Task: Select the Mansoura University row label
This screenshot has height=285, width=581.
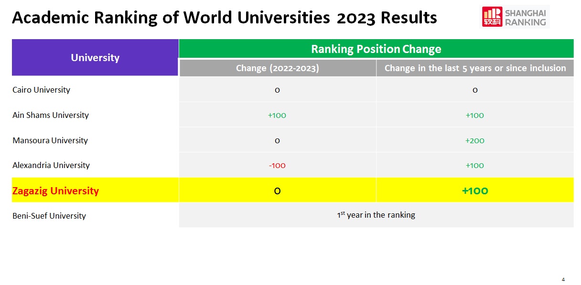Action: pos(50,140)
